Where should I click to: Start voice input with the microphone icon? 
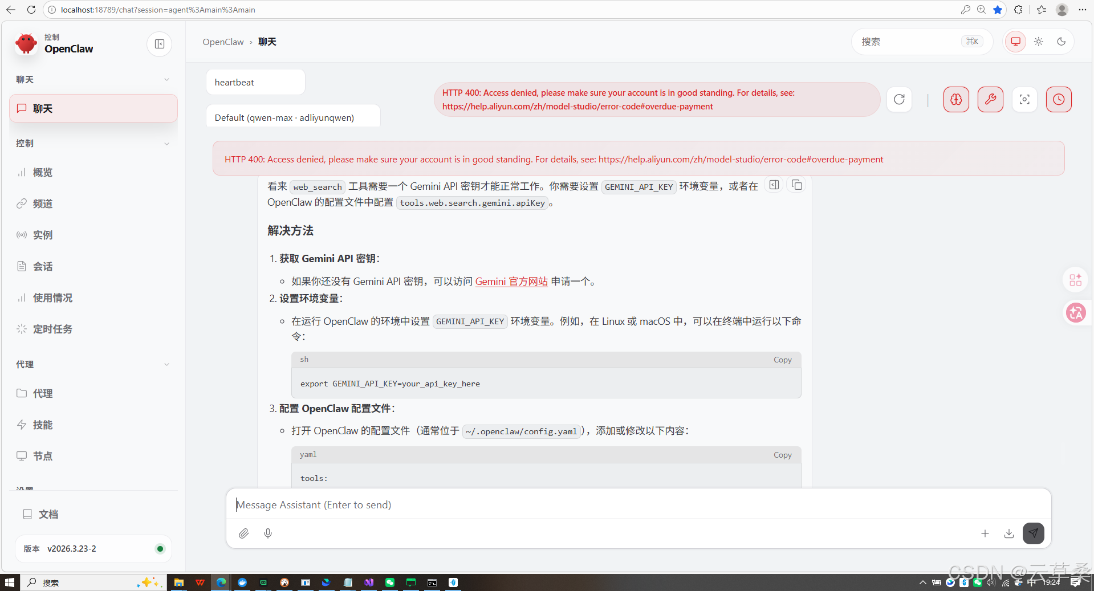tap(268, 533)
